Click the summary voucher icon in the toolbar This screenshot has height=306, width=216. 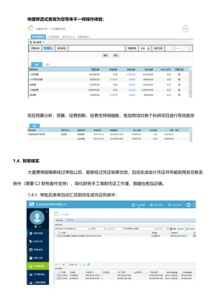(x=186, y=229)
